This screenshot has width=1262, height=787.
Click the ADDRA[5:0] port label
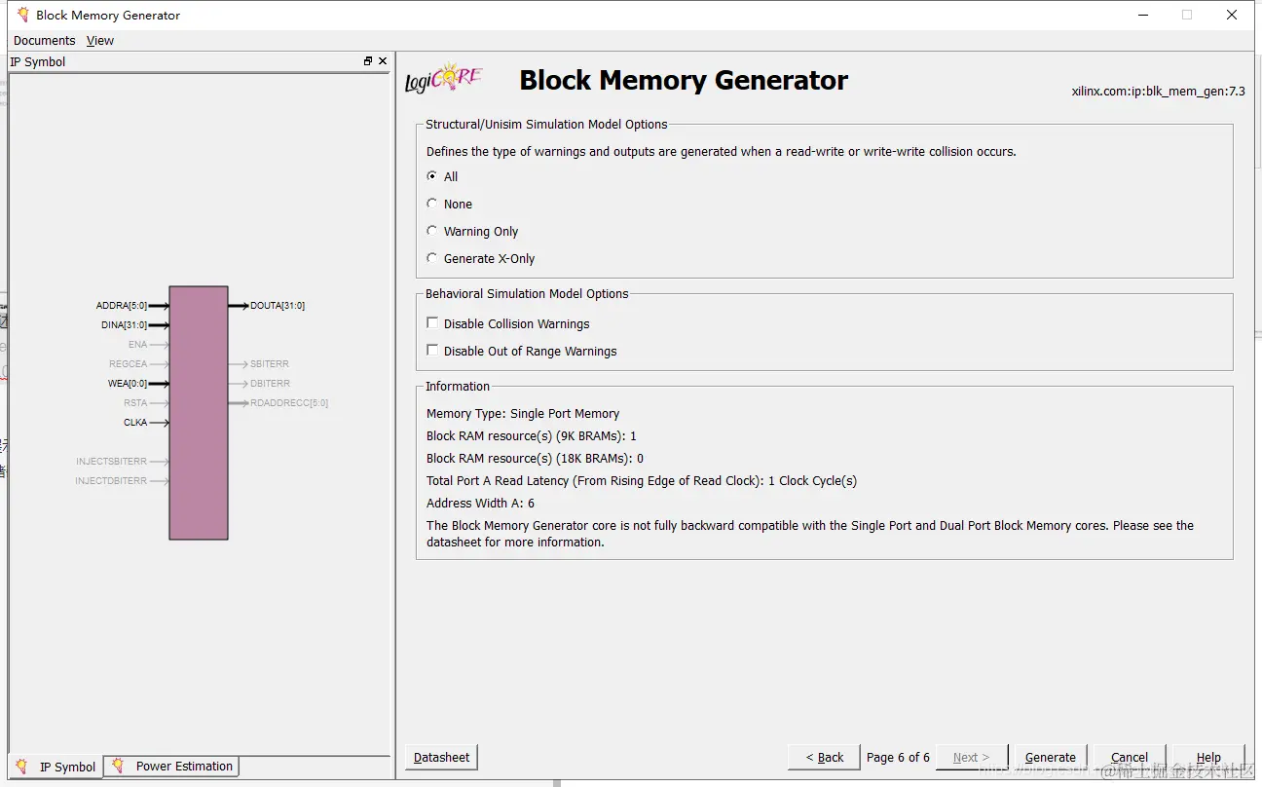[122, 306]
